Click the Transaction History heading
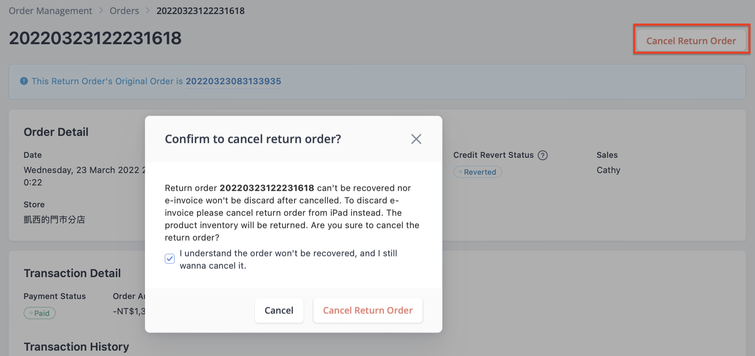The height and width of the screenshot is (356, 755). [x=76, y=347]
